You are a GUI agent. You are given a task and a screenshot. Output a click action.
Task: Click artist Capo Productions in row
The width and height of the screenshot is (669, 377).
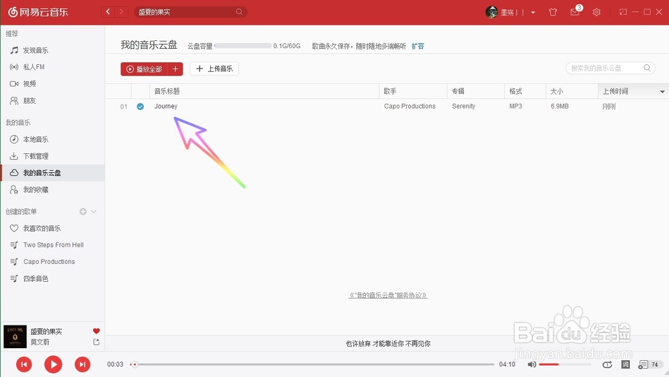click(409, 106)
